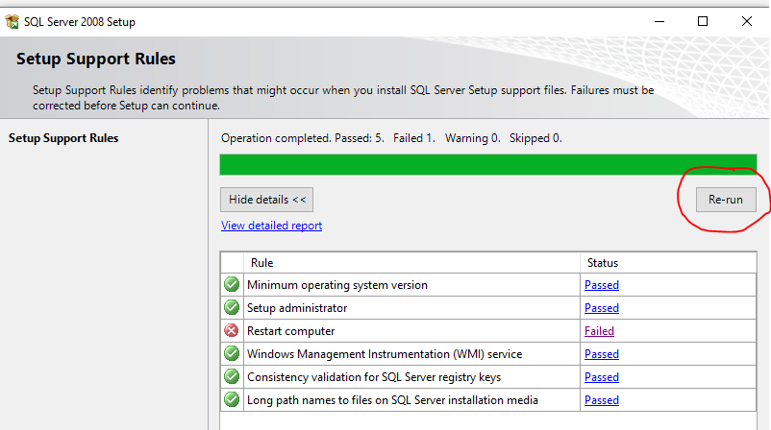This screenshot has width=771, height=430.
Task: Open Passed status for SQL Server registry keys
Action: [602, 377]
